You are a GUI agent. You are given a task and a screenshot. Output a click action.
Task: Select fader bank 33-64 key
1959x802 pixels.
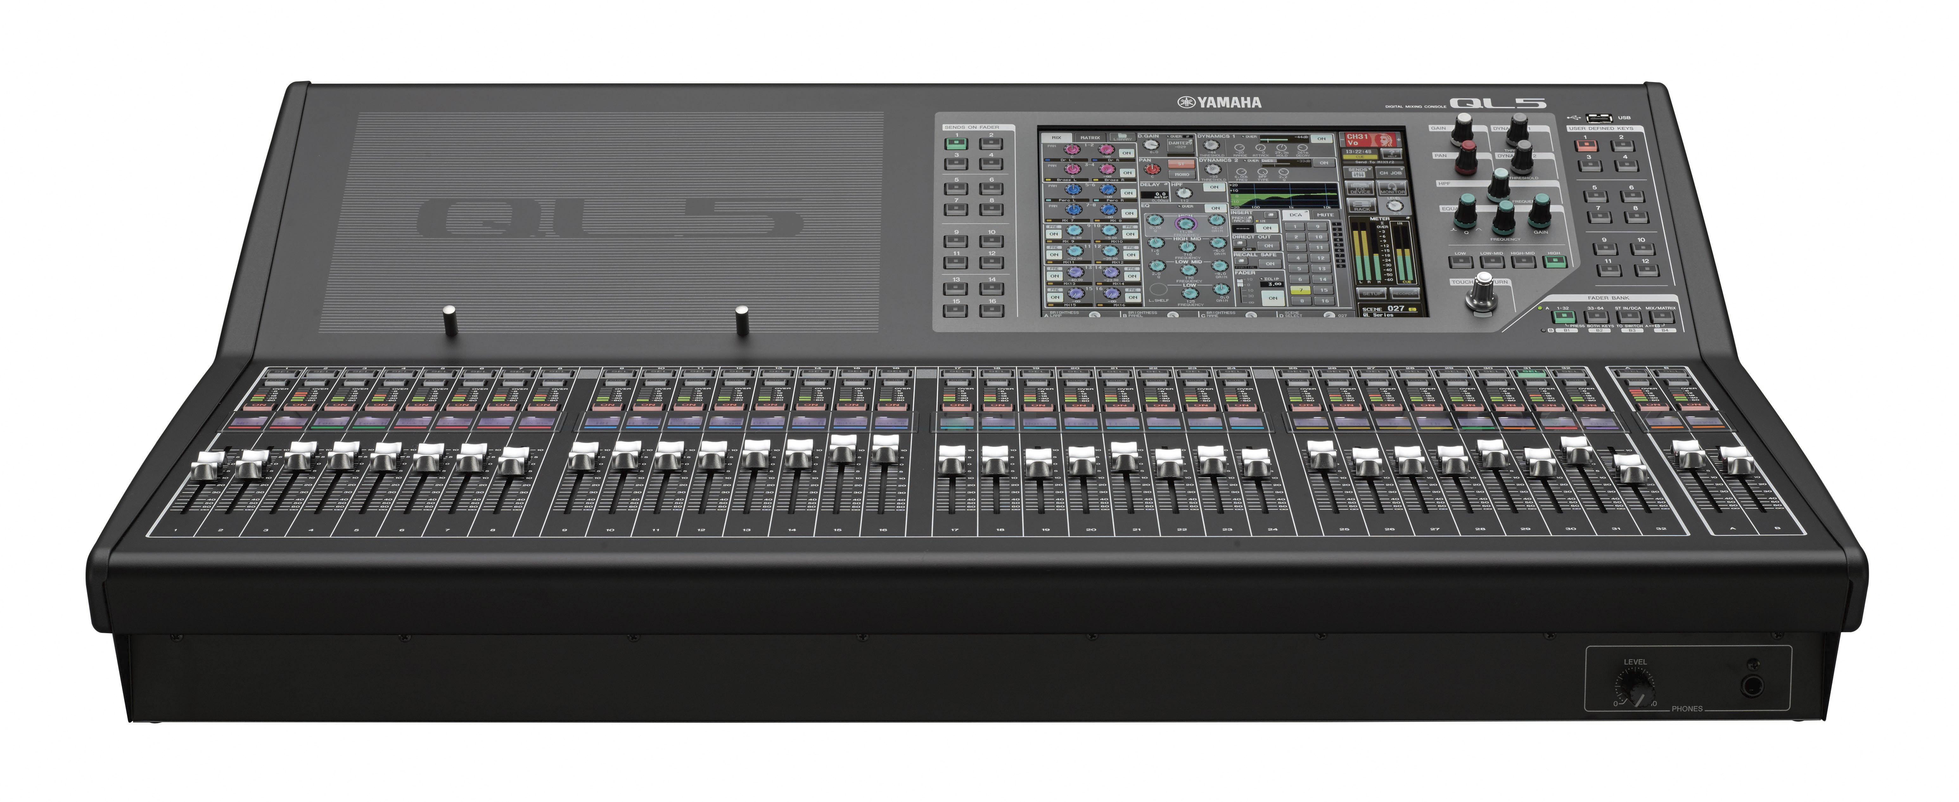pyautogui.click(x=1597, y=317)
